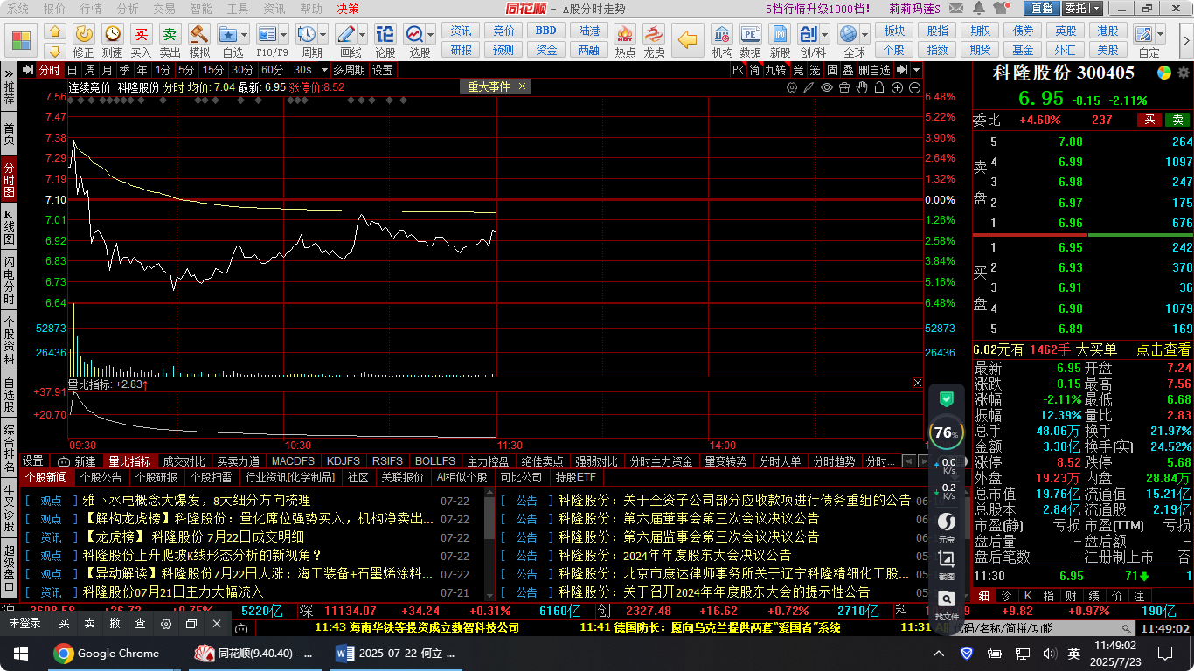Select the chart drawing pen icon

809,87
